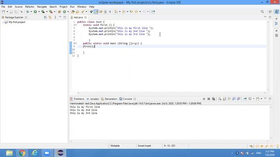Click the Open Type icon
This screenshot has height=157, width=280.
coord(73,12)
